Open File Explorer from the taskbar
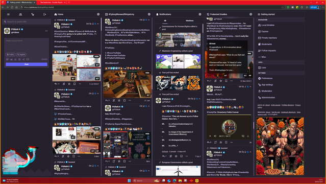Viewport: 326px width, 184px height. tap(180, 180)
